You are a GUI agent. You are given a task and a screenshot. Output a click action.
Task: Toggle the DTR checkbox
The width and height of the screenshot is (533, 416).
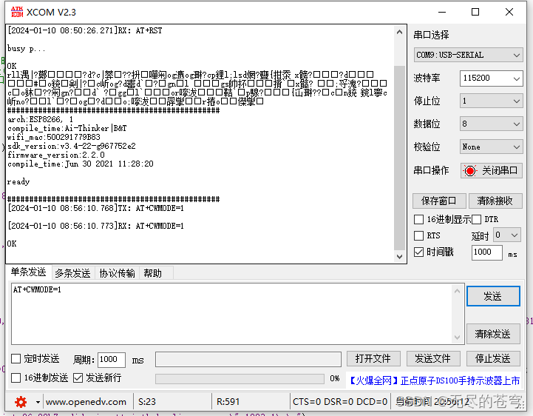click(477, 219)
